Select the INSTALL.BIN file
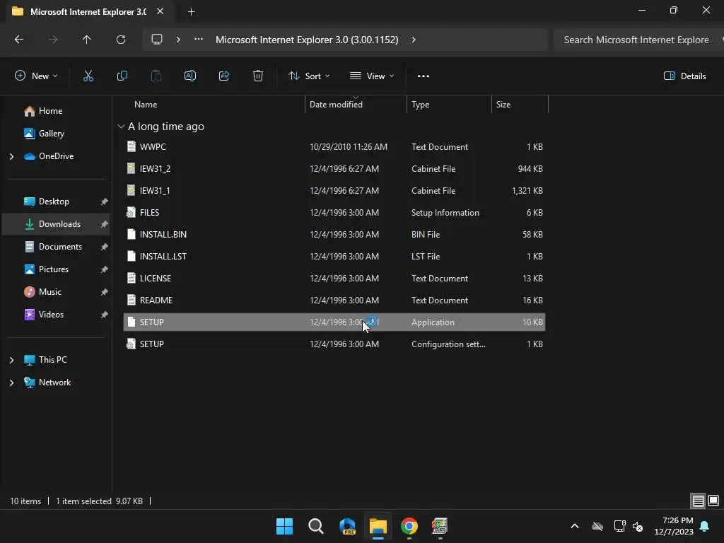The image size is (724, 543). tap(334, 235)
